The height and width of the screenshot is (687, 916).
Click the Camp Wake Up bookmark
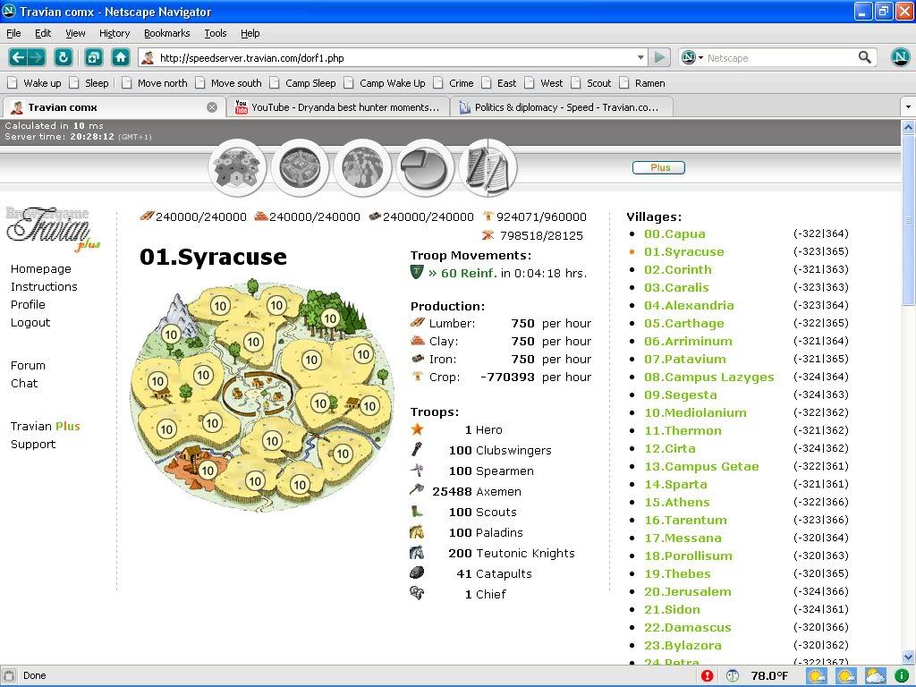[386, 83]
